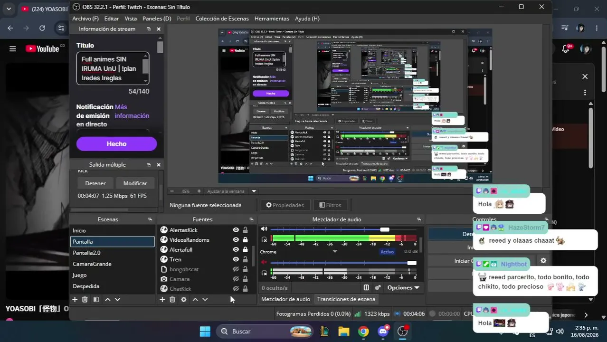The image size is (607, 342).
Task: Move source up in Fuentes toolbar
Action: [195, 299]
